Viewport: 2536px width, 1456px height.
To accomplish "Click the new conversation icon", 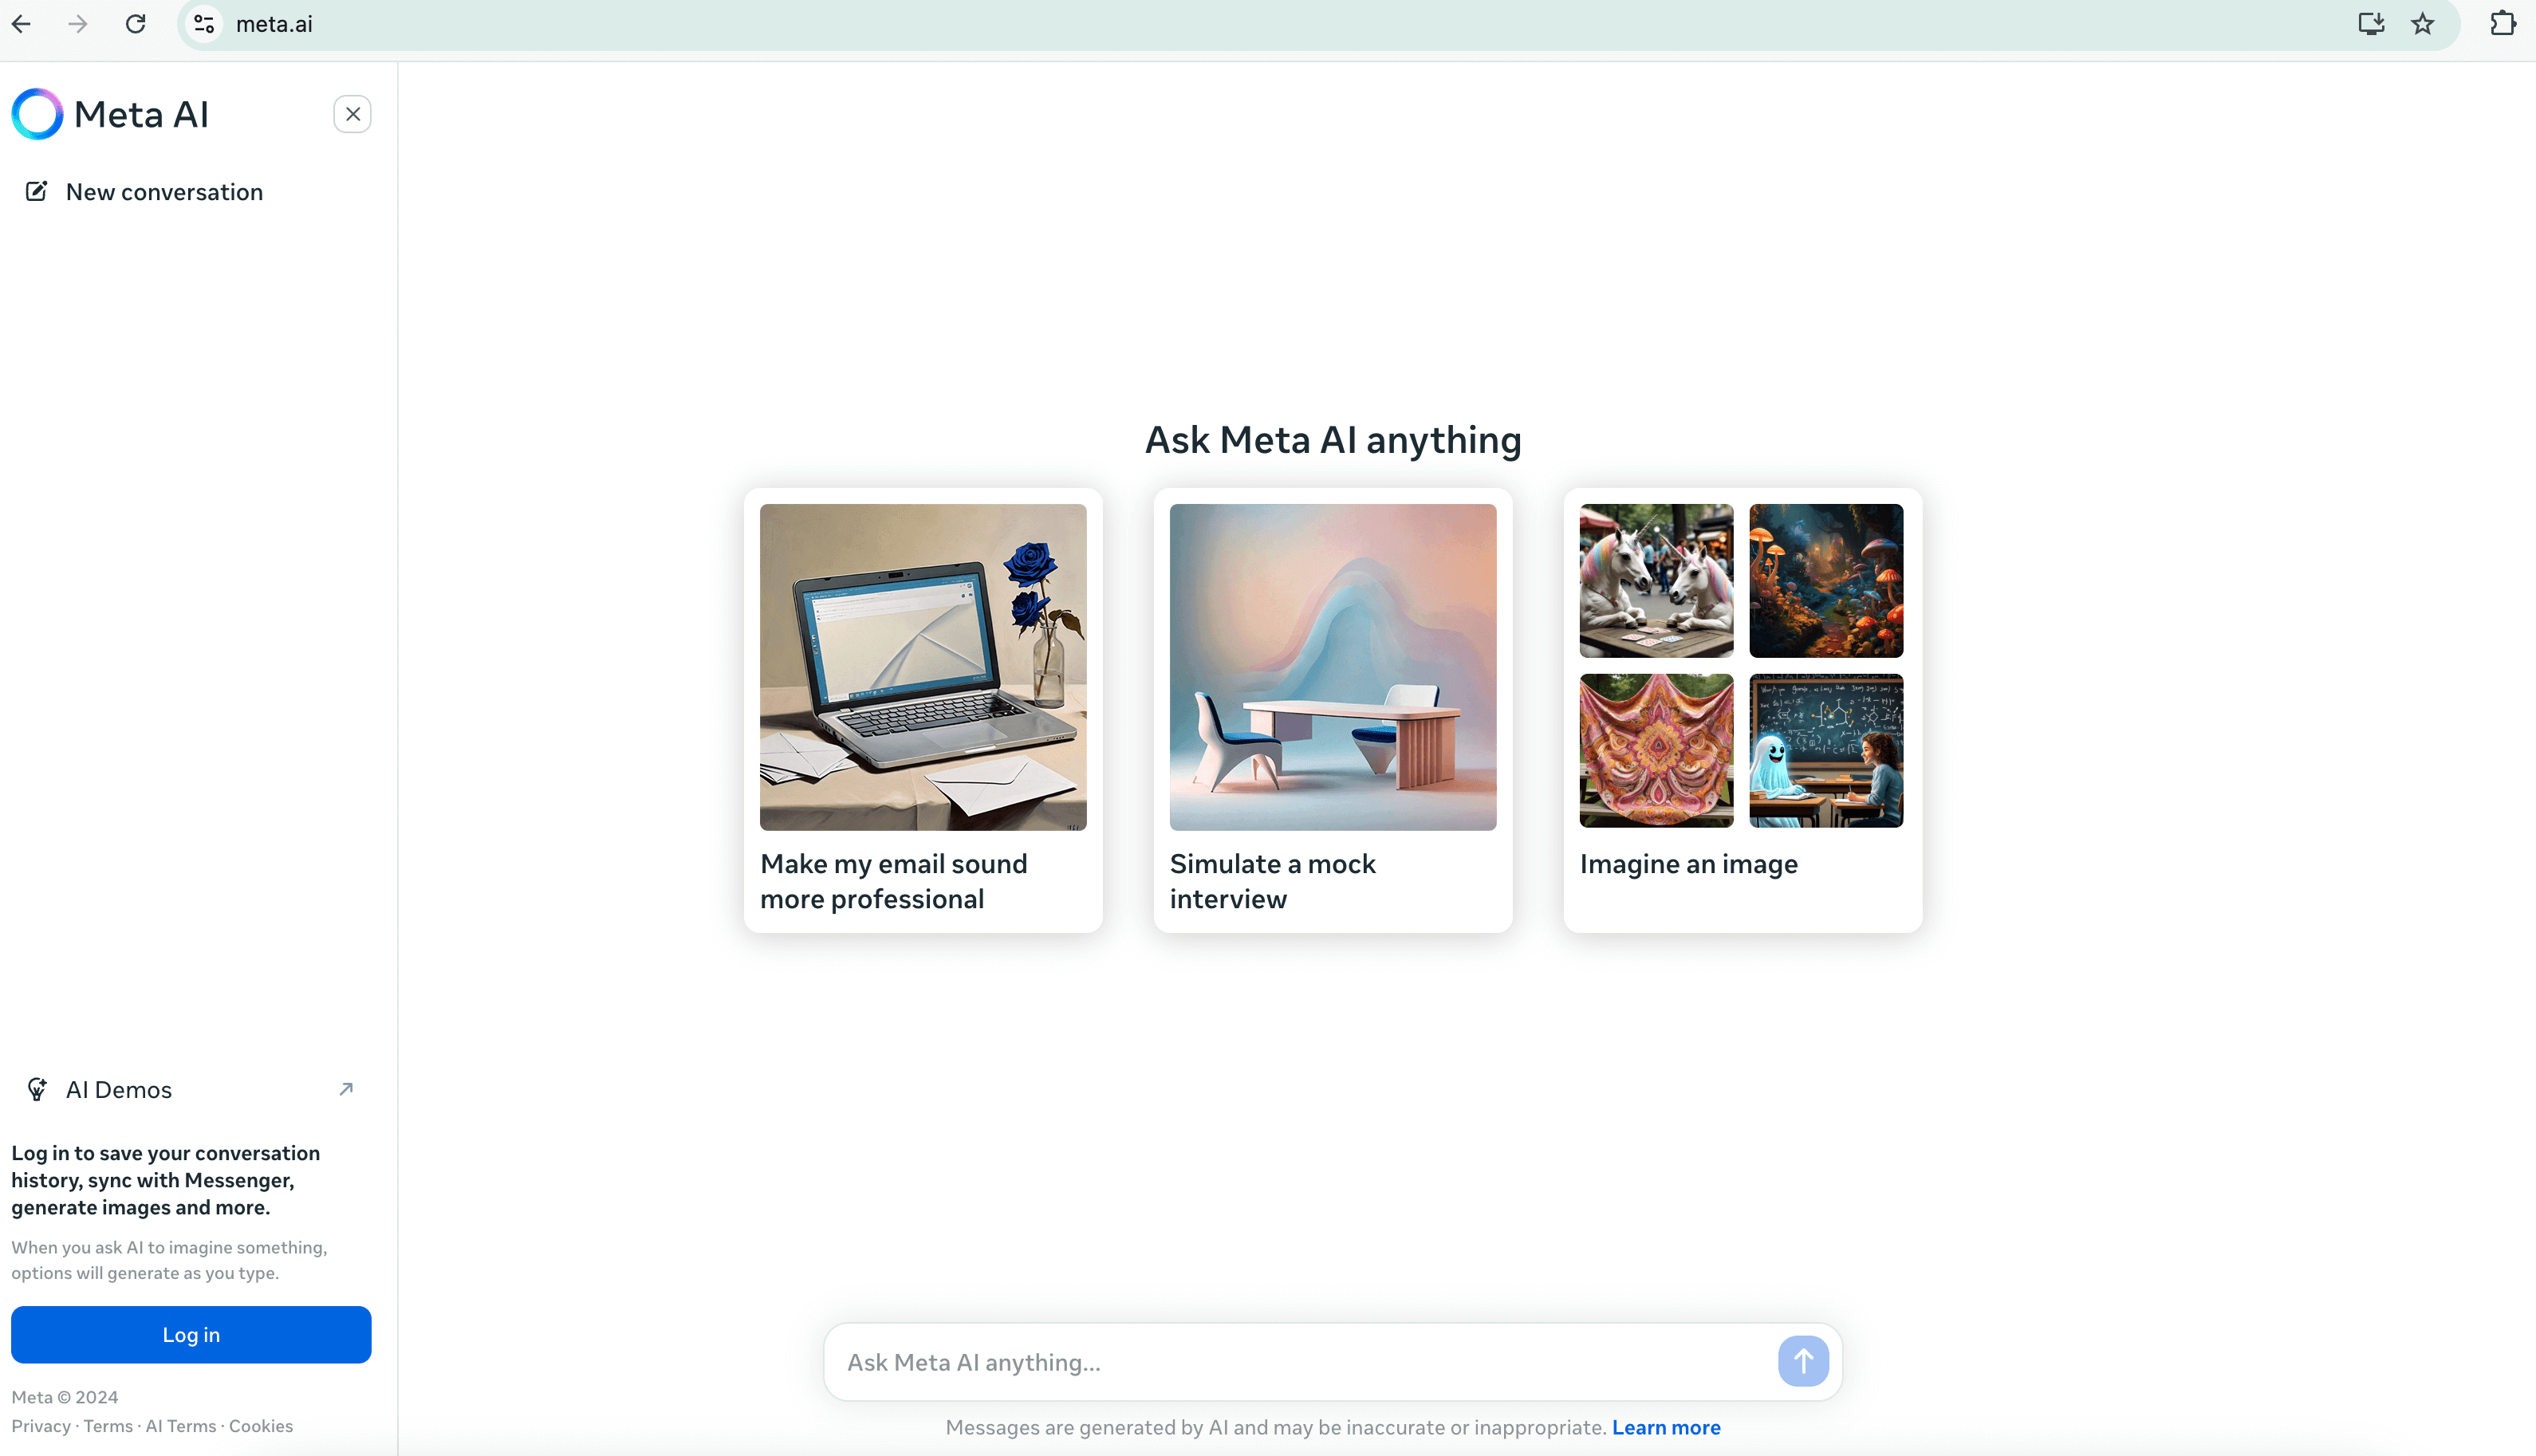I will click(x=35, y=191).
